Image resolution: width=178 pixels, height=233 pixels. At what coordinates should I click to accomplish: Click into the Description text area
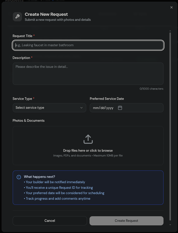pos(88,74)
